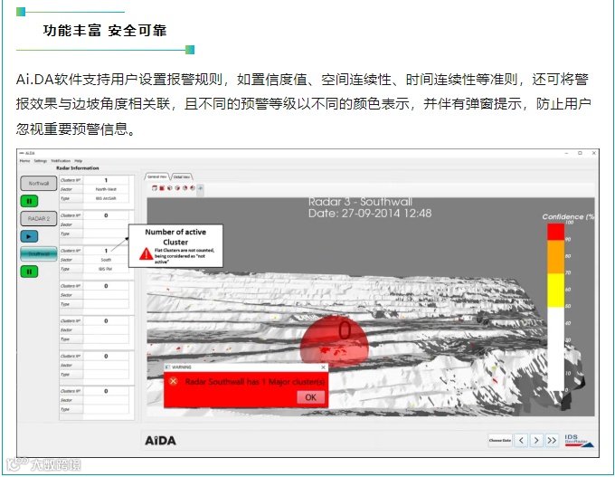Click the solid red square toolbar icon
The height and width of the screenshot is (477, 615).
[x=162, y=188]
